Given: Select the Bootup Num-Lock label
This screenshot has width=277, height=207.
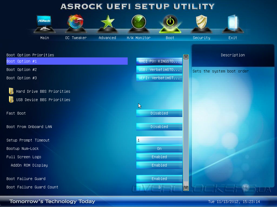Looking at the screenshot, I should pyautogui.click(x=23, y=149).
